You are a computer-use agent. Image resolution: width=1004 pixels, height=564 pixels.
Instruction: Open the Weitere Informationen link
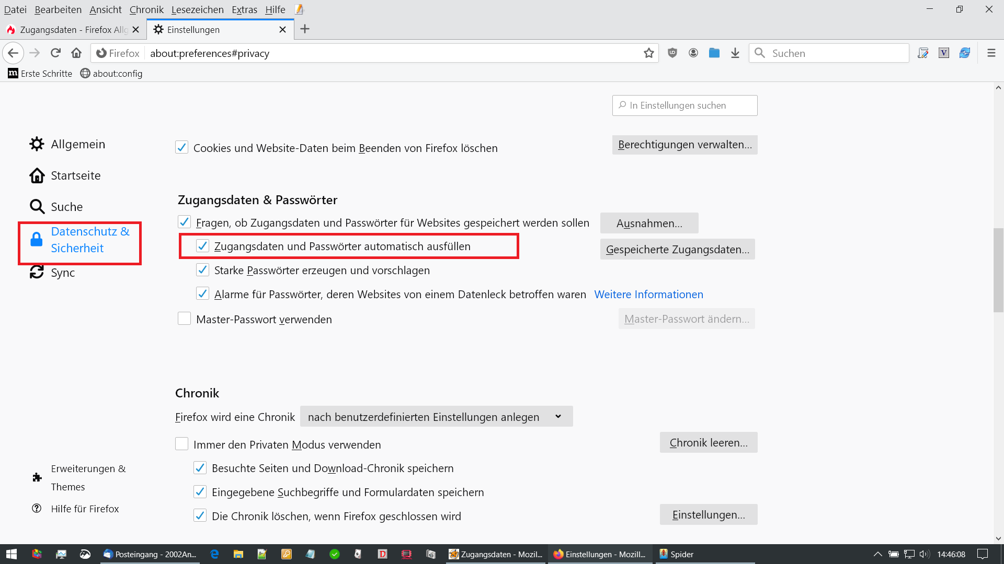coord(648,295)
